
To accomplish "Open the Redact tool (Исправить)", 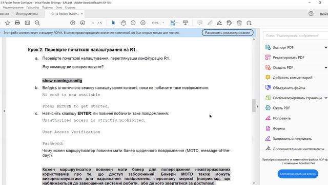I will pyautogui.click(x=281, y=118).
